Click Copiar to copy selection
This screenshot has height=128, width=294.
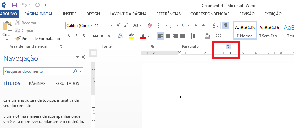click(x=24, y=31)
